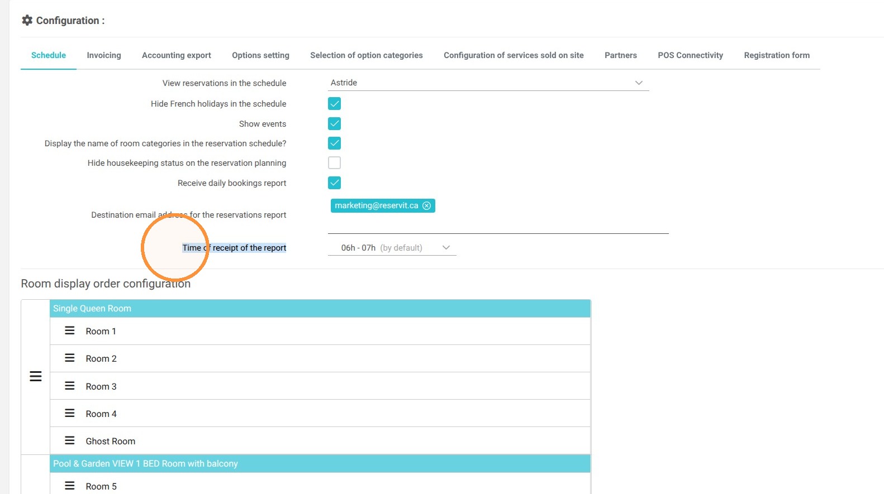Go to the Options setting tab
Image resolution: width=884 pixels, height=494 pixels.
coord(261,55)
